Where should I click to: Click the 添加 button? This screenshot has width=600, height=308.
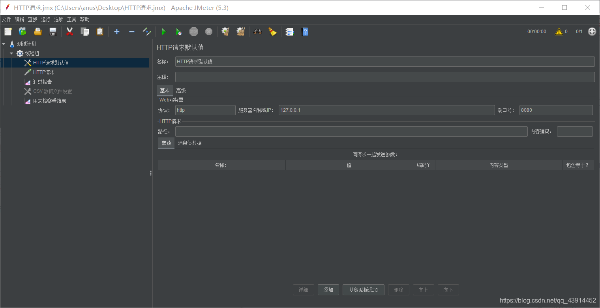tap(328, 290)
